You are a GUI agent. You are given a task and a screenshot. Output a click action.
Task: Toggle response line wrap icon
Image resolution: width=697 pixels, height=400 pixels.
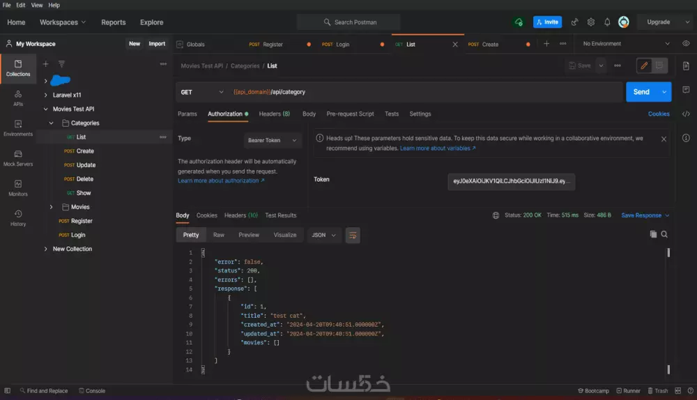(x=353, y=235)
